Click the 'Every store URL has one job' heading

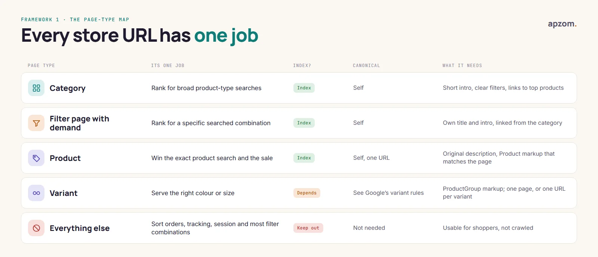[140, 36]
